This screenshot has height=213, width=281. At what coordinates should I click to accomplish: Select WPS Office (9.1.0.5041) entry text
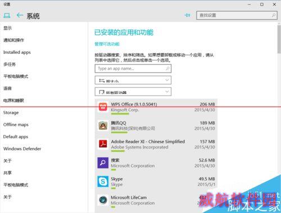point(134,104)
